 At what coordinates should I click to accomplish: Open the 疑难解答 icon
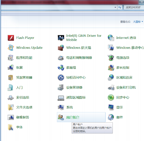[11, 117]
